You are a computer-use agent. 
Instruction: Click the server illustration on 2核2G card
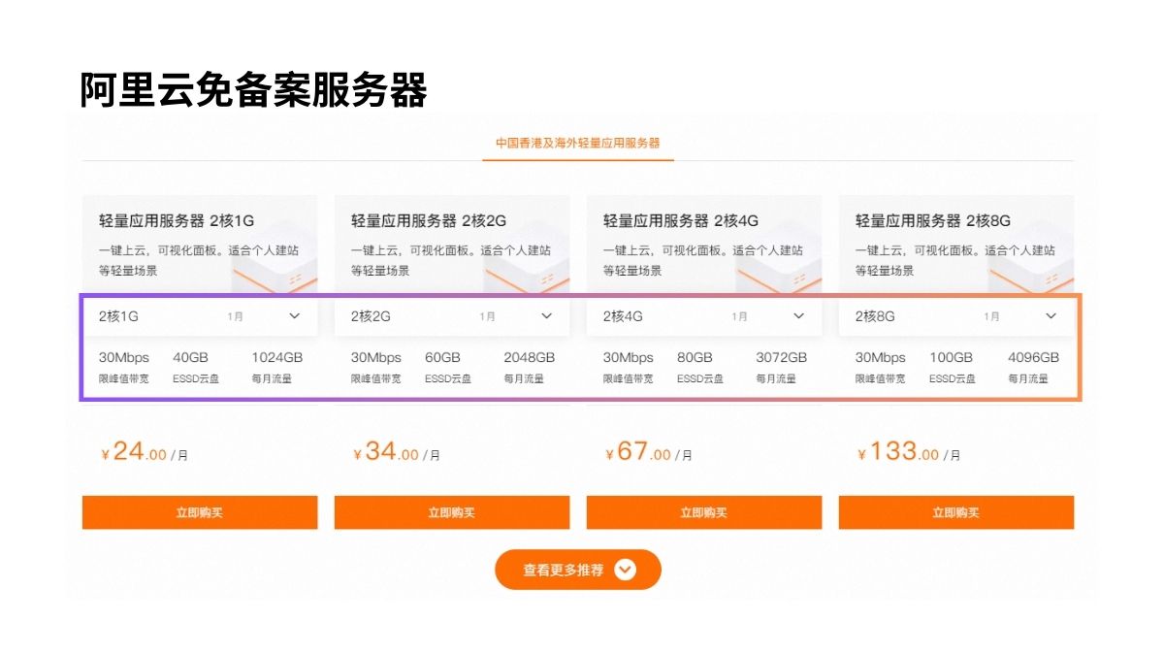coord(526,267)
